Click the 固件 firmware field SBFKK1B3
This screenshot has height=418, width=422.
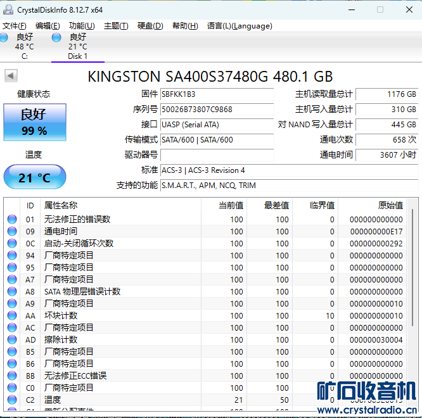point(217,94)
